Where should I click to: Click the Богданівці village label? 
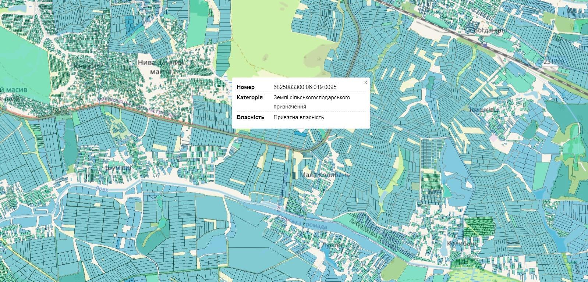coord(490,30)
